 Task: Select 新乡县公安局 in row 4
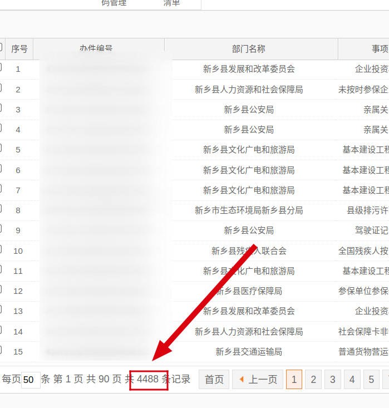click(249, 130)
